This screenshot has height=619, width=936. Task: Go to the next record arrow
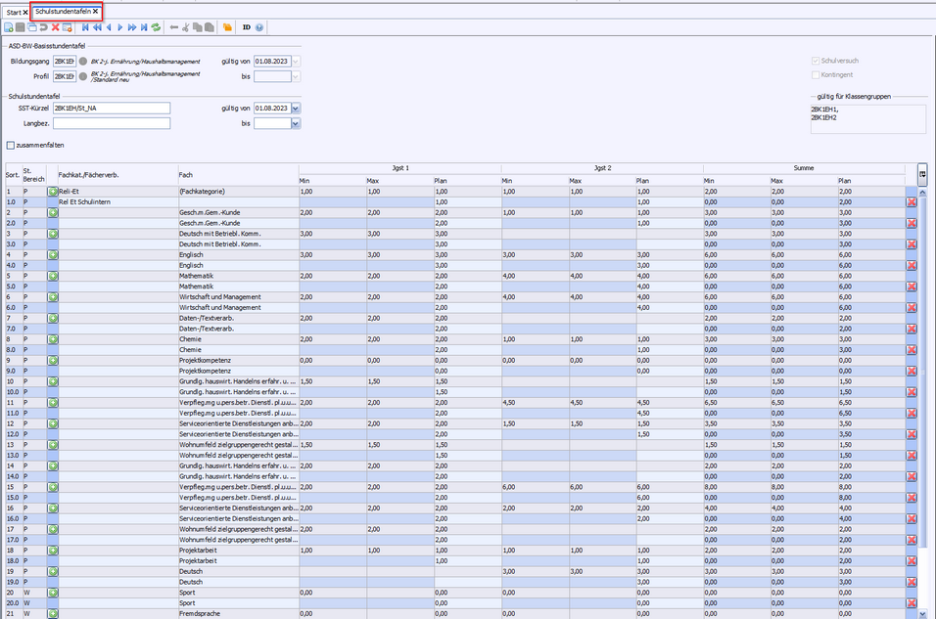click(x=120, y=27)
